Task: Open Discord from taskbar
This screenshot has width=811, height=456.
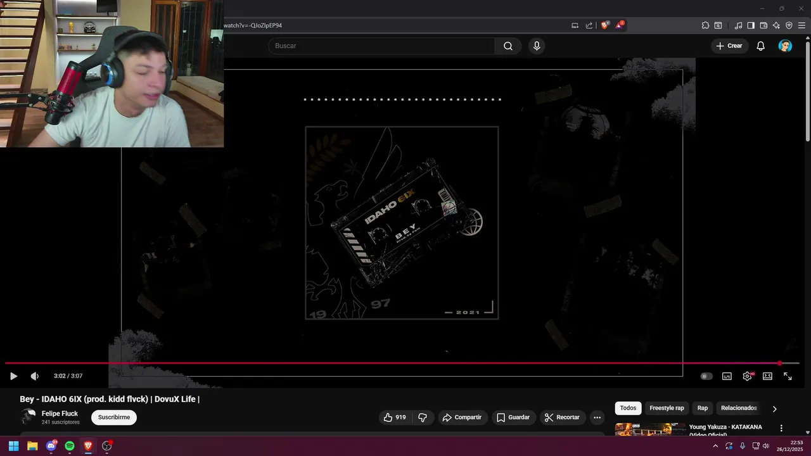Action: [51, 446]
